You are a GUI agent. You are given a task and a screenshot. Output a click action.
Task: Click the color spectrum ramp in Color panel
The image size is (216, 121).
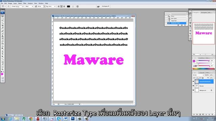point(204,69)
